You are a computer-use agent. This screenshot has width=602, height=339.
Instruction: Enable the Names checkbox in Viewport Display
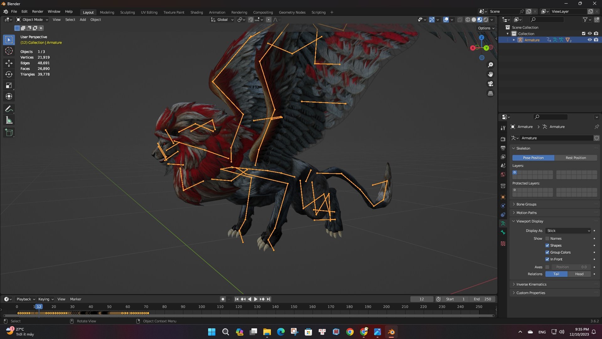point(547,239)
